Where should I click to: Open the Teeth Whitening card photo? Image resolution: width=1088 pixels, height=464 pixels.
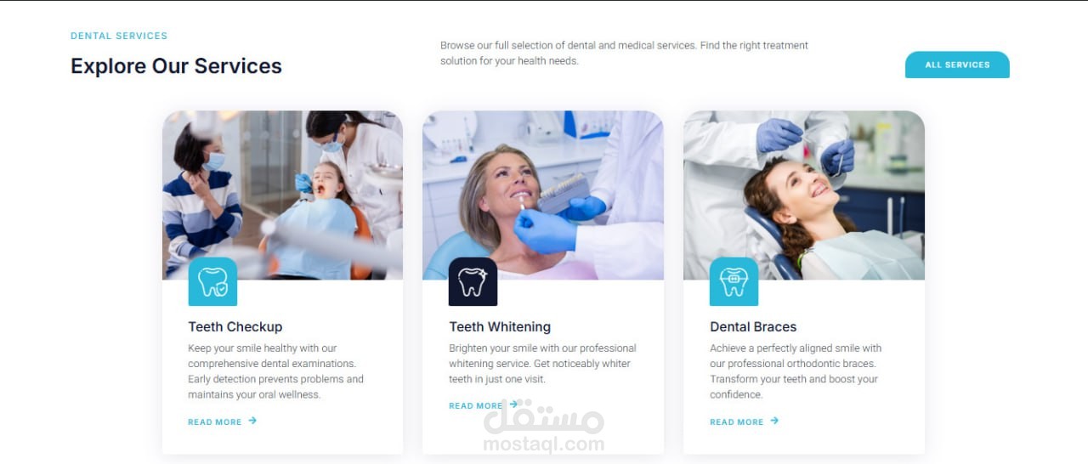tap(543, 195)
